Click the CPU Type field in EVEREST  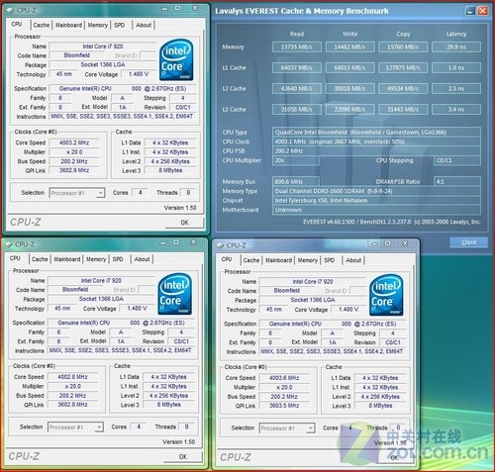(x=376, y=133)
